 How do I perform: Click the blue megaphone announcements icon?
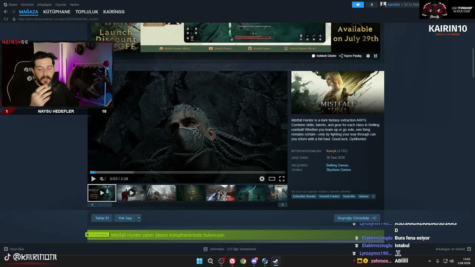click(358, 5)
